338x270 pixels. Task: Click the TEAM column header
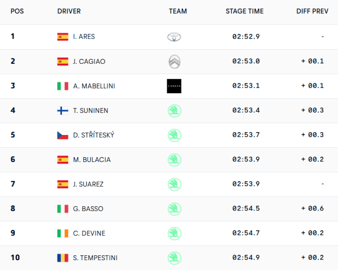click(x=178, y=11)
